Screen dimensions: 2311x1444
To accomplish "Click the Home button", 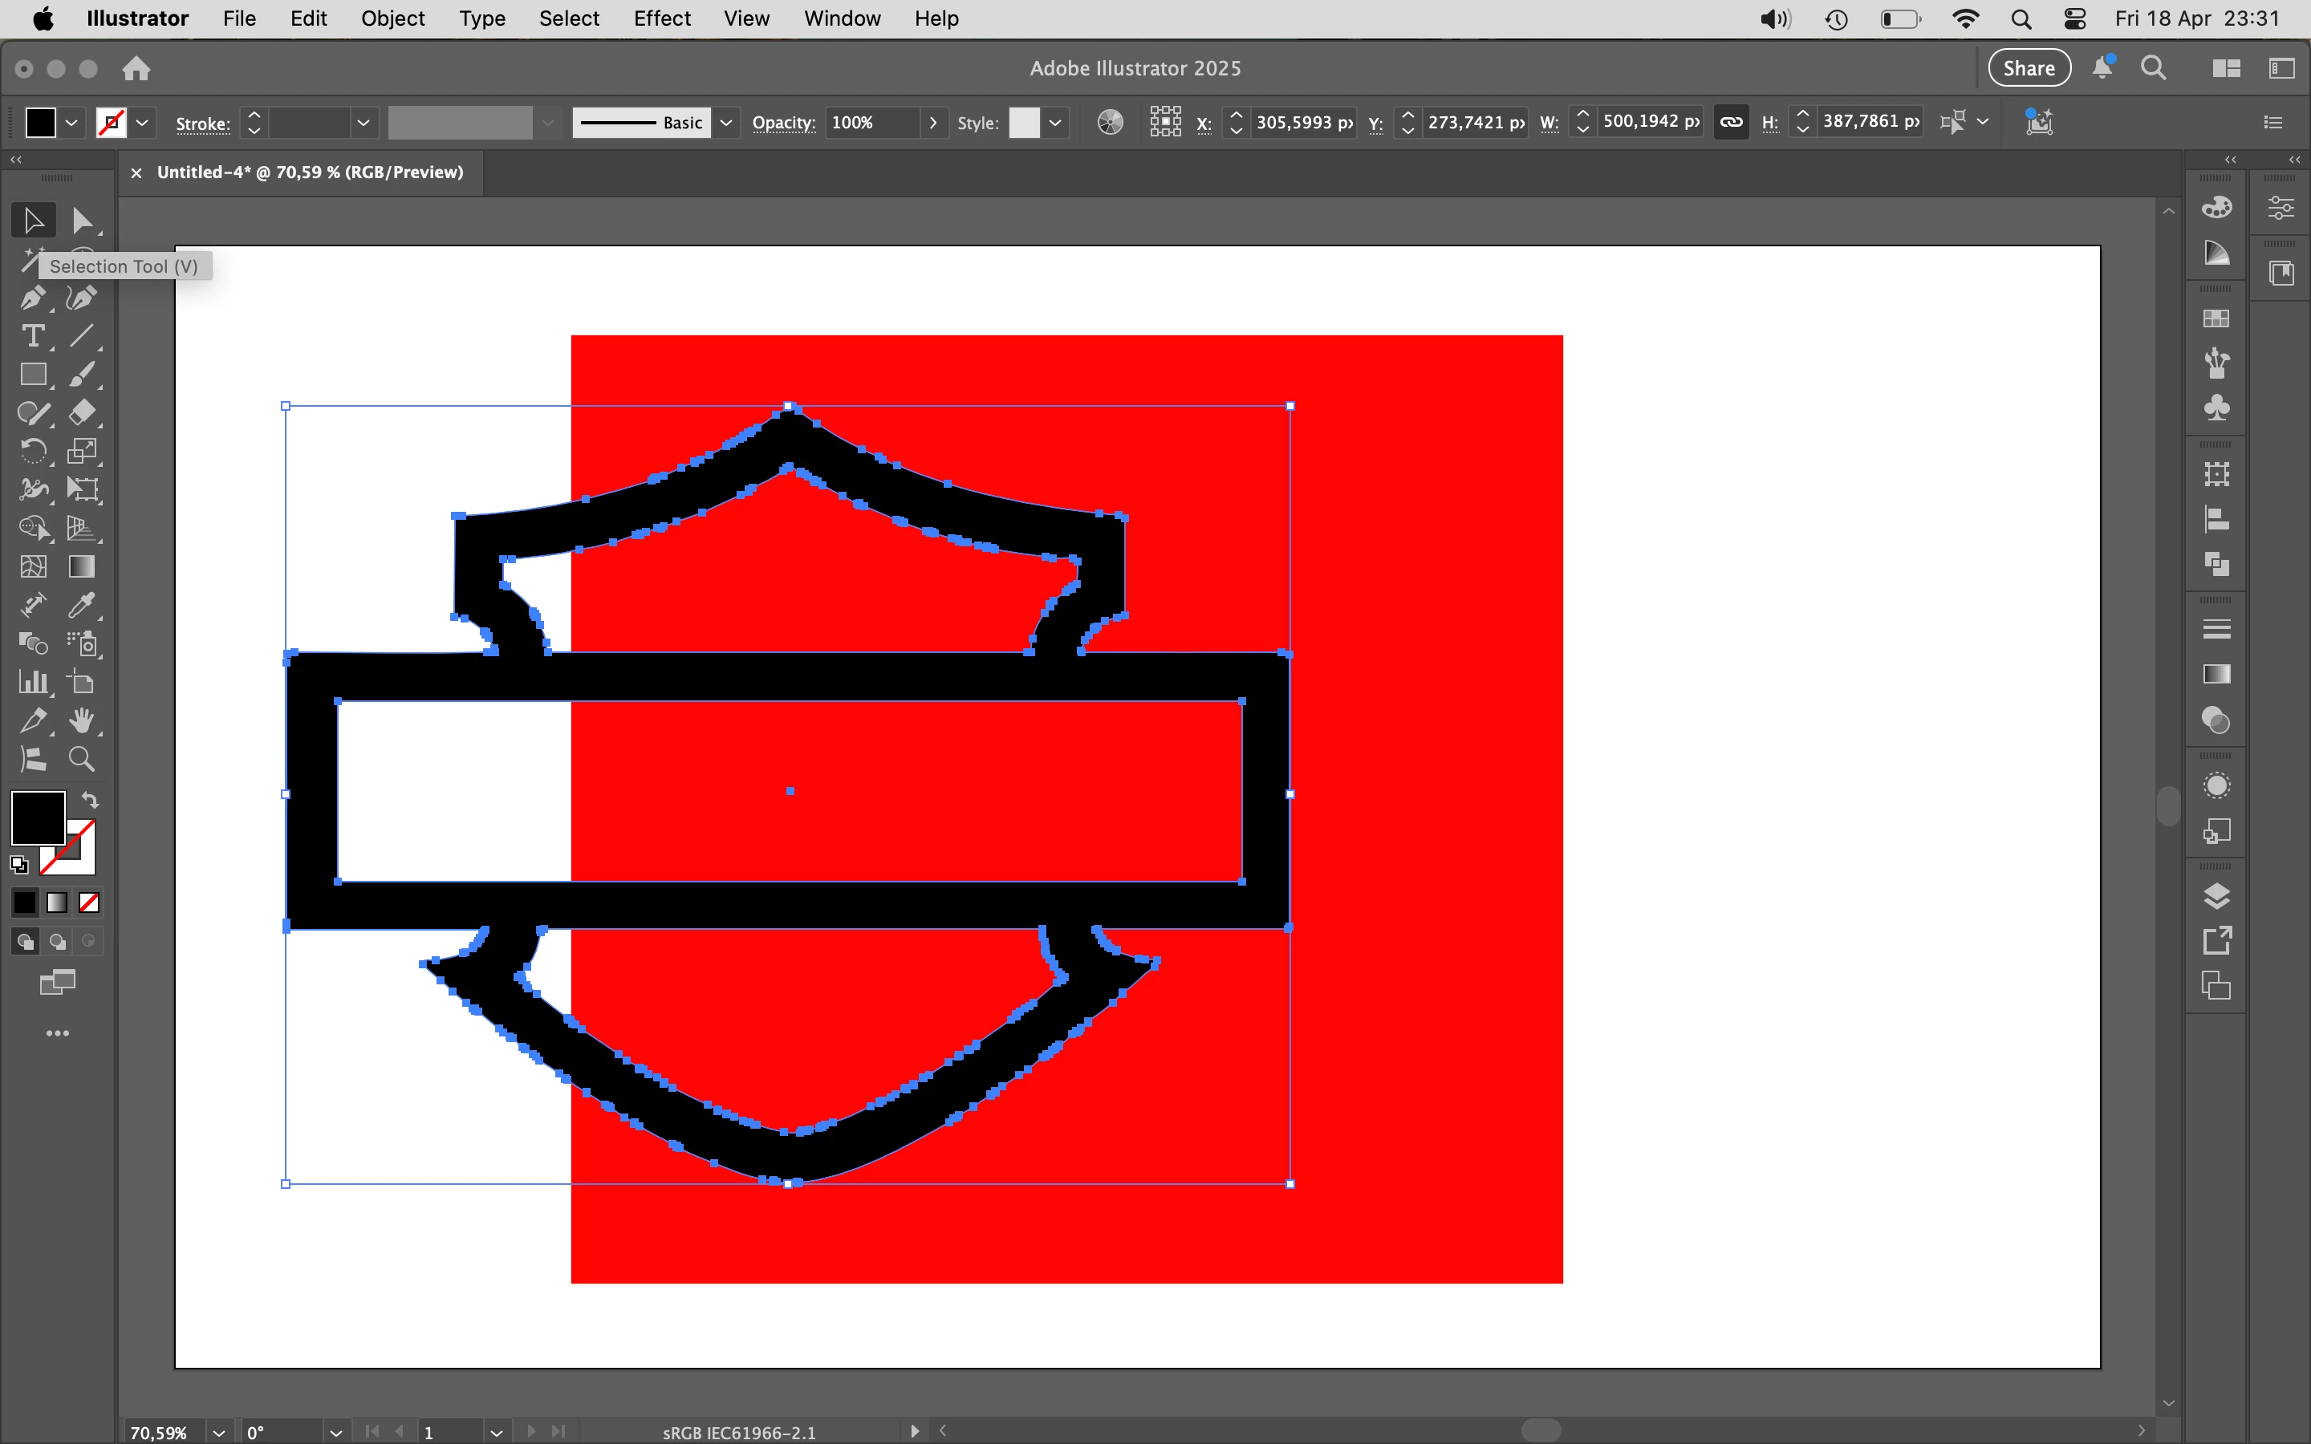I will 136,68.
